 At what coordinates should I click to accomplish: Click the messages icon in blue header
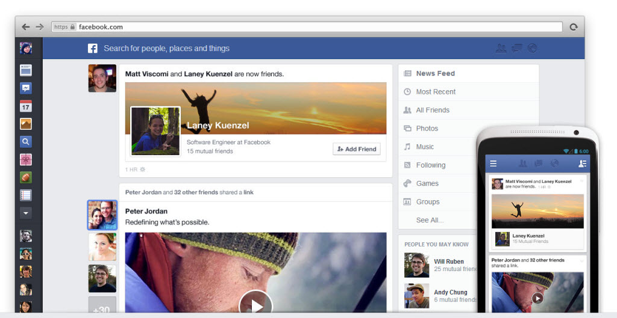pos(516,49)
